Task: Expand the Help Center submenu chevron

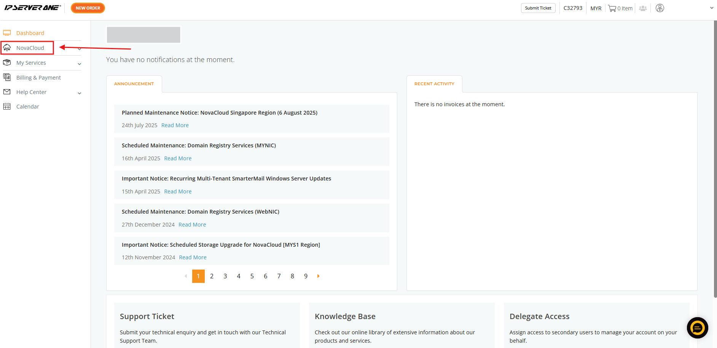Action: pyautogui.click(x=79, y=93)
